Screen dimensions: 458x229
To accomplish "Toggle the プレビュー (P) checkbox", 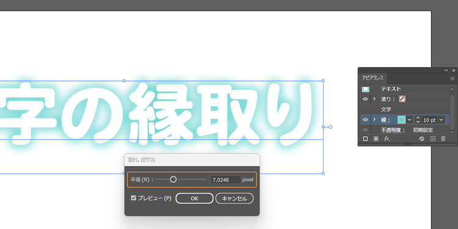I will click(x=134, y=198).
